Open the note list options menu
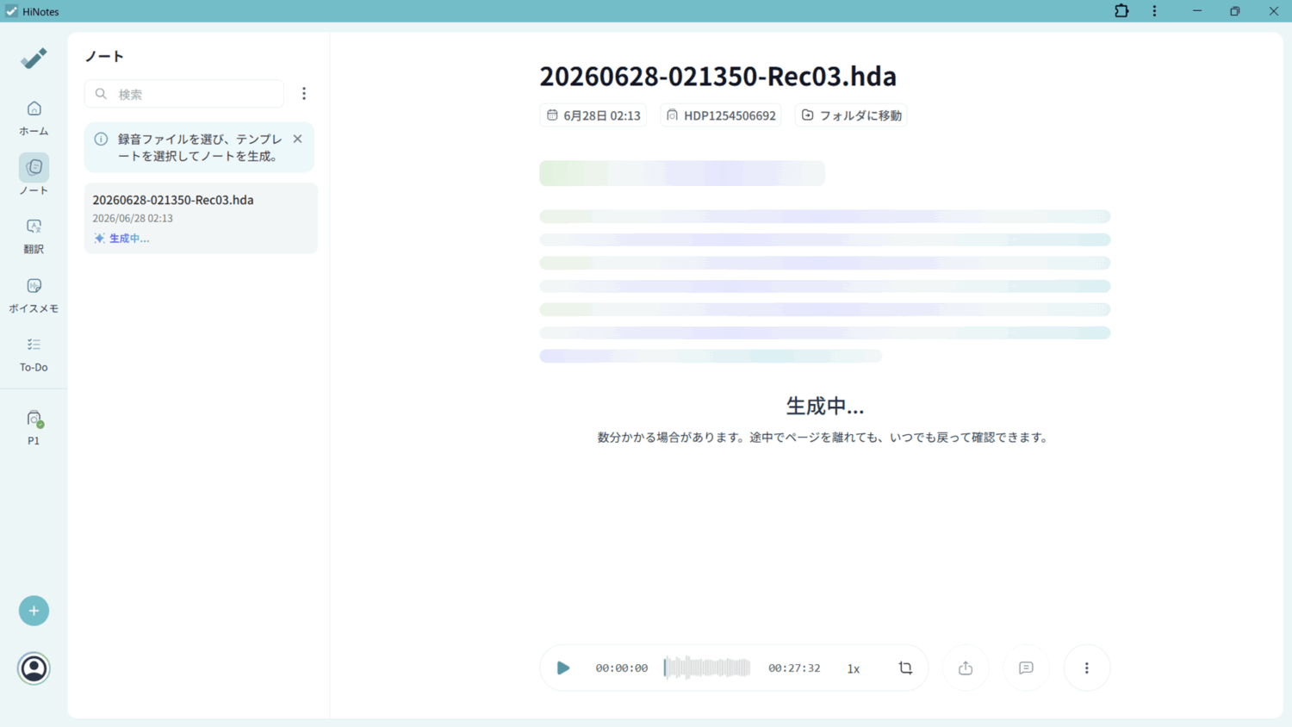1292x727 pixels. [x=304, y=94]
